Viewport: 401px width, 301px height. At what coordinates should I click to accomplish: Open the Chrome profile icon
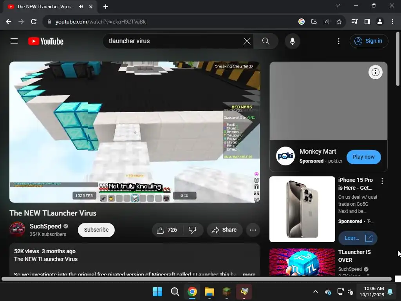coord(380,22)
